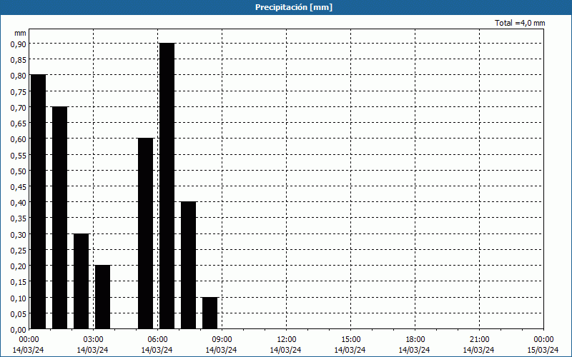
Task: Click the 0,10 mm bar before 09:00
Action: pos(209,313)
